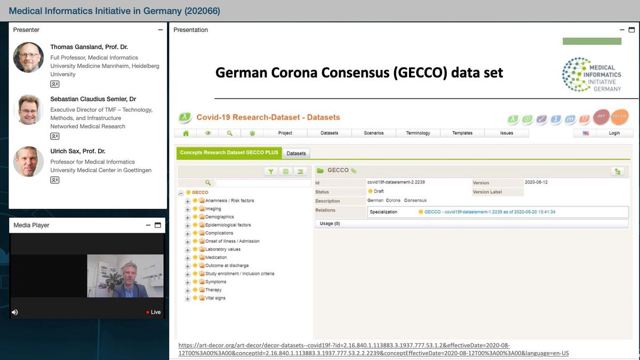Select Study enrollment / Inclusion criteria item
This screenshot has width=640, height=360.
click(240, 274)
